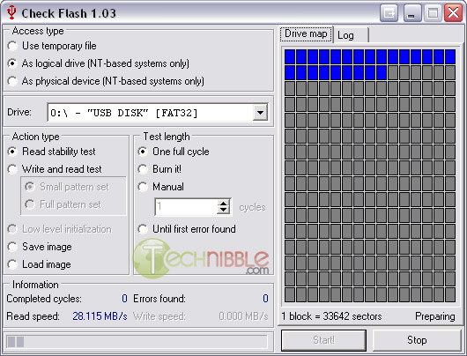Increase cycles with the spinner up arrow
The height and width of the screenshot is (356, 467).
tap(224, 204)
